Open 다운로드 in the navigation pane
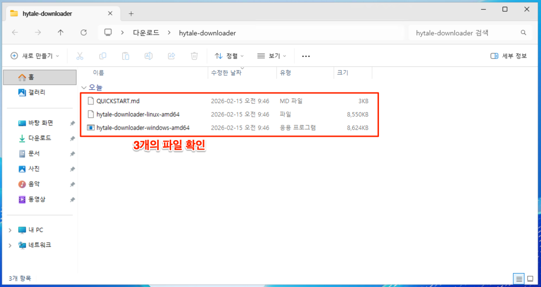The width and height of the screenshot is (541, 287). 40,138
